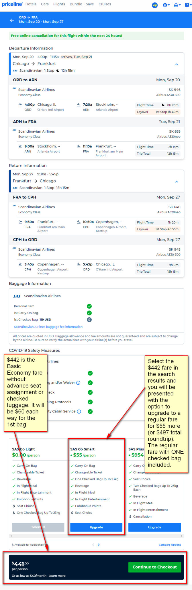Open the user account icon menu

[166, 5]
